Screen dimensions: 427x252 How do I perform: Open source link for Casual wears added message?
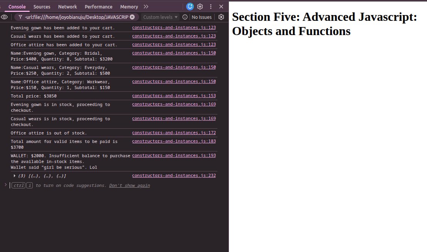coord(174,36)
